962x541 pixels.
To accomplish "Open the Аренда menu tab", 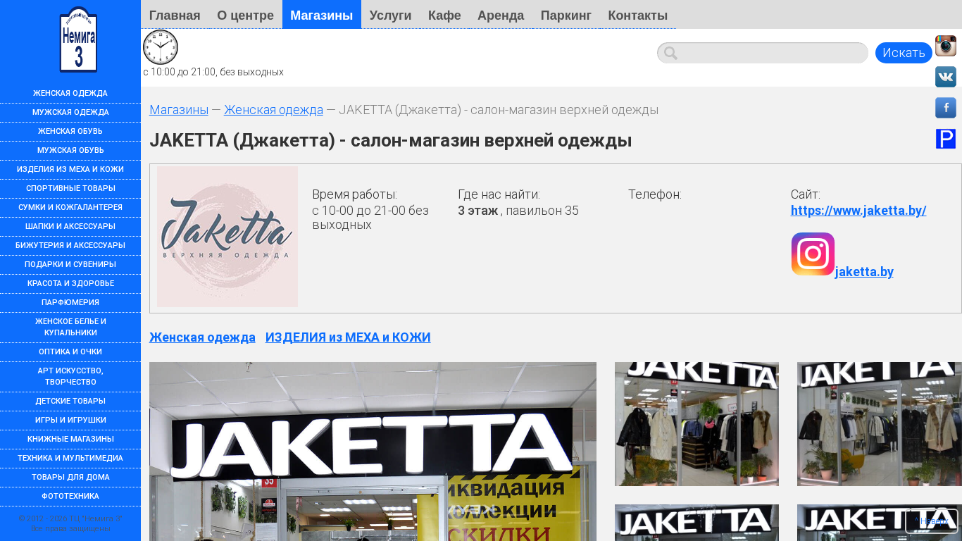I will (x=501, y=15).
